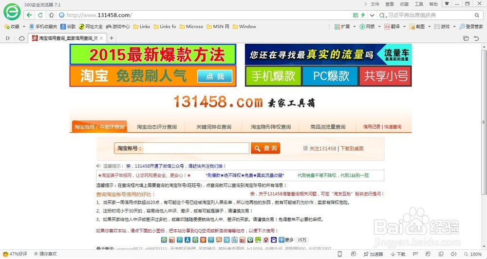Expand the 翻译 translate dropdown
487x259 pixels.
click(404, 27)
